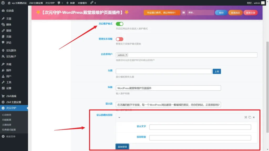This screenshot has height=151, width=269.
Task: Open 功能配置 submenu item
Action: [7, 120]
